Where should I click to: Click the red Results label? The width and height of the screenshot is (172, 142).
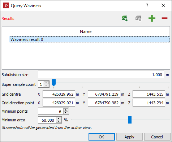point(8,18)
